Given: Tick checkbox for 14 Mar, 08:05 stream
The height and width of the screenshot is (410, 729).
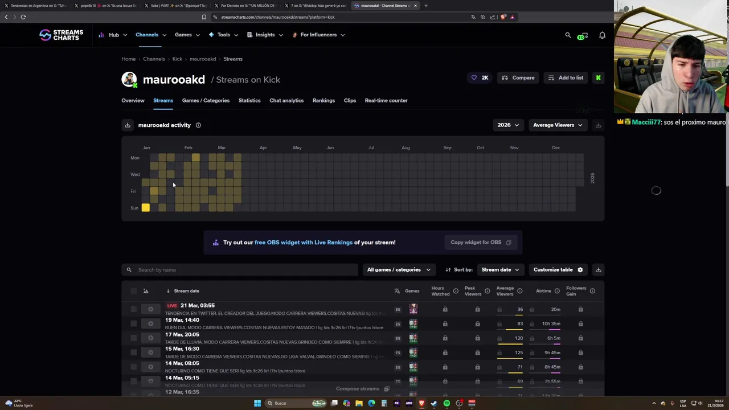Looking at the screenshot, I should [133, 367].
